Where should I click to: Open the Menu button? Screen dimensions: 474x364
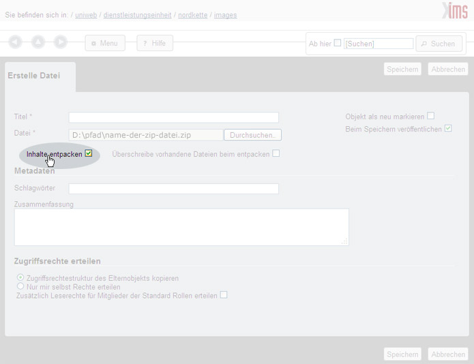[x=105, y=43]
